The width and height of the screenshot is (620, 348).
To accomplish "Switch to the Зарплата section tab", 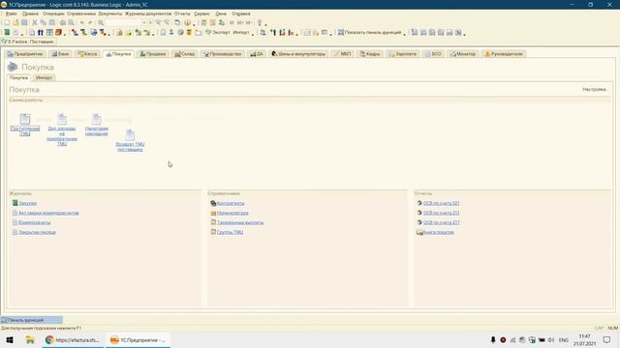I will coord(402,54).
